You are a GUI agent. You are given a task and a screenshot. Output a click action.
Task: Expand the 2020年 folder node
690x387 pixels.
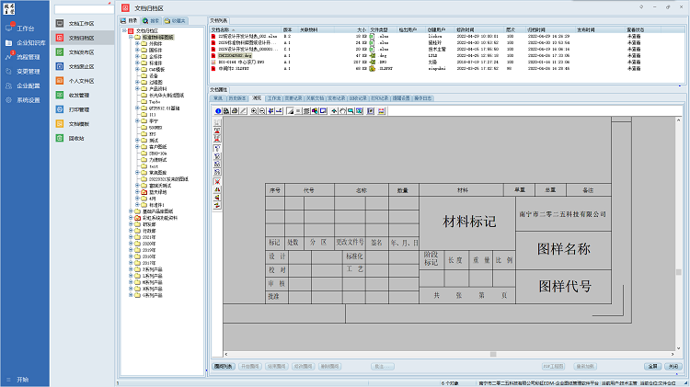[132, 244]
